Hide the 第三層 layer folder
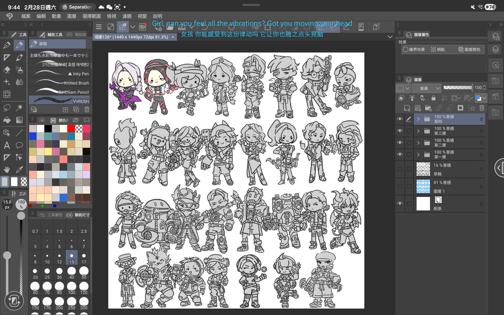Image resolution: width=504 pixels, height=315 pixels. click(400, 131)
